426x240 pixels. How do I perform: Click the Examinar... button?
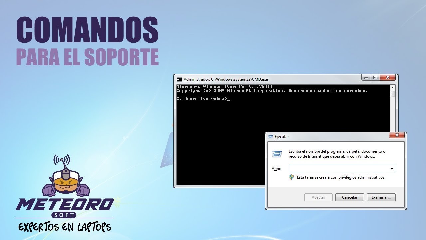pyautogui.click(x=381, y=197)
